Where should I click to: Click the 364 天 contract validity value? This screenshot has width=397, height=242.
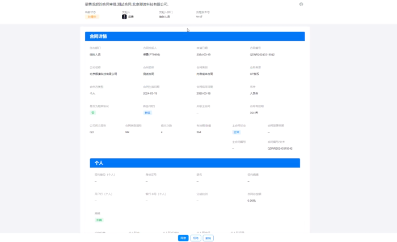click(x=254, y=112)
